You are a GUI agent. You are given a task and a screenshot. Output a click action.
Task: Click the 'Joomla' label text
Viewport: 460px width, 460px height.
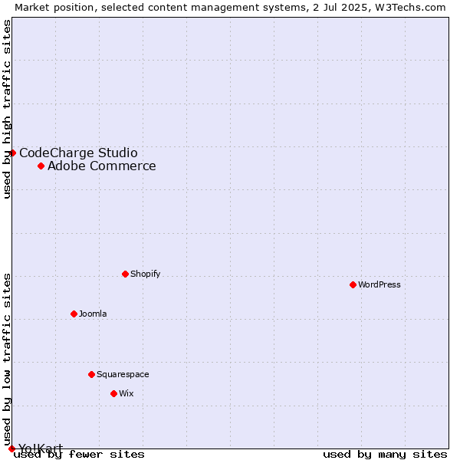(x=93, y=314)
